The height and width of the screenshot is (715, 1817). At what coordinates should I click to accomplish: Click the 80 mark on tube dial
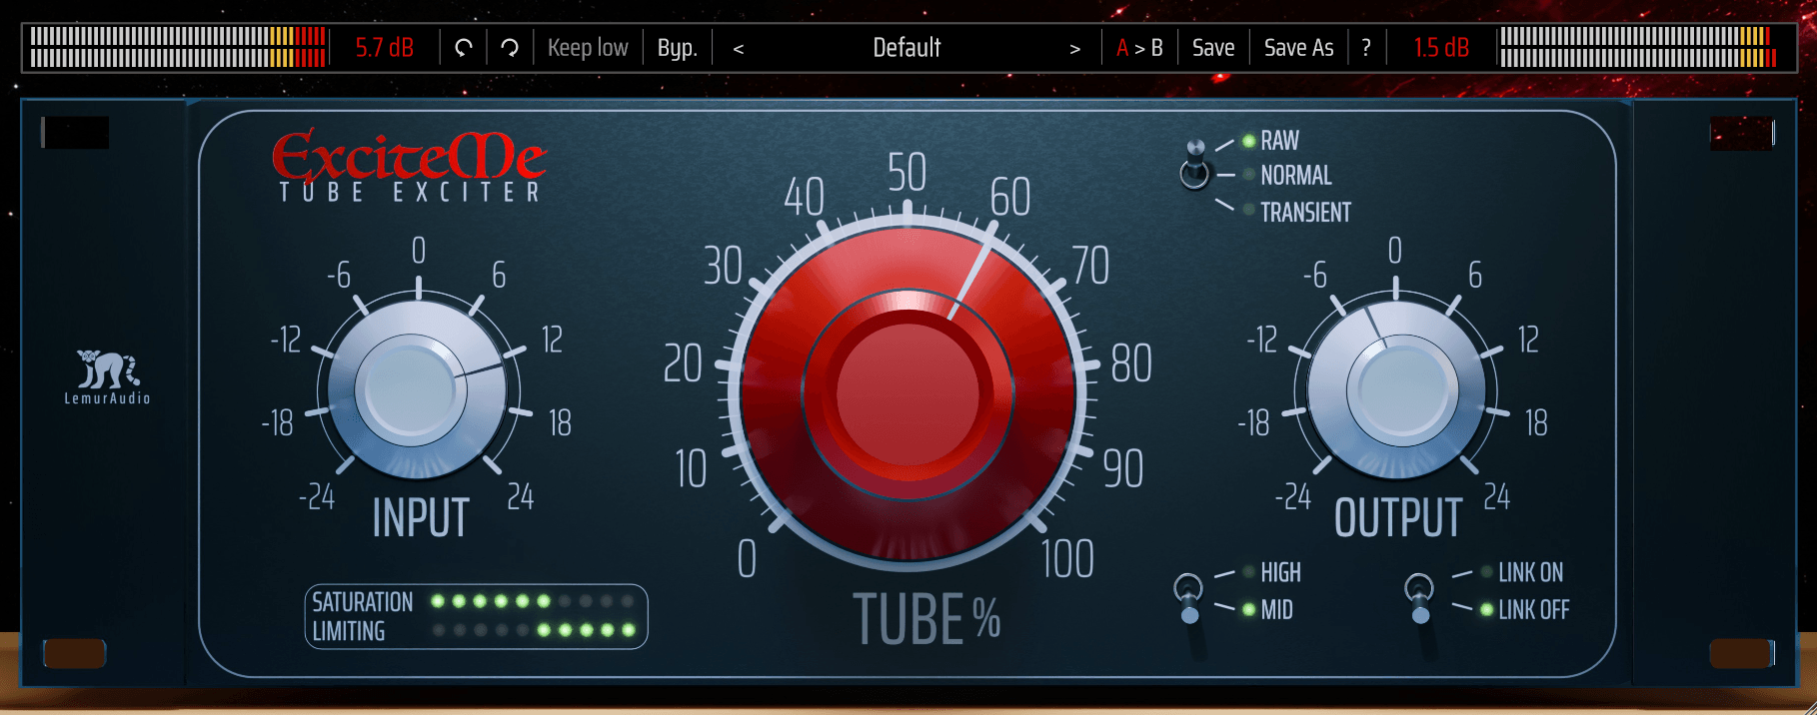pyautogui.click(x=1131, y=363)
